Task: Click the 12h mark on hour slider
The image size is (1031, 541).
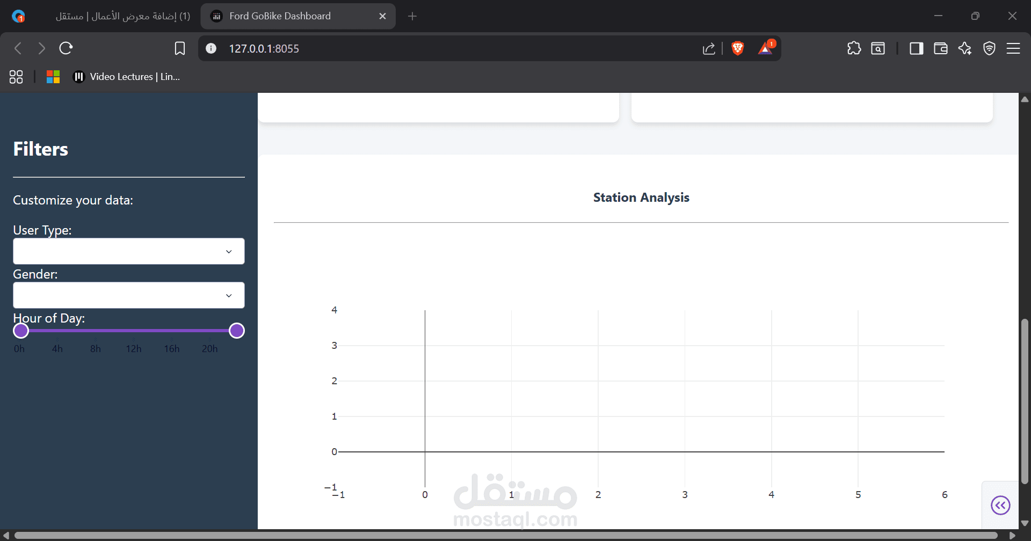Action: [x=134, y=349]
